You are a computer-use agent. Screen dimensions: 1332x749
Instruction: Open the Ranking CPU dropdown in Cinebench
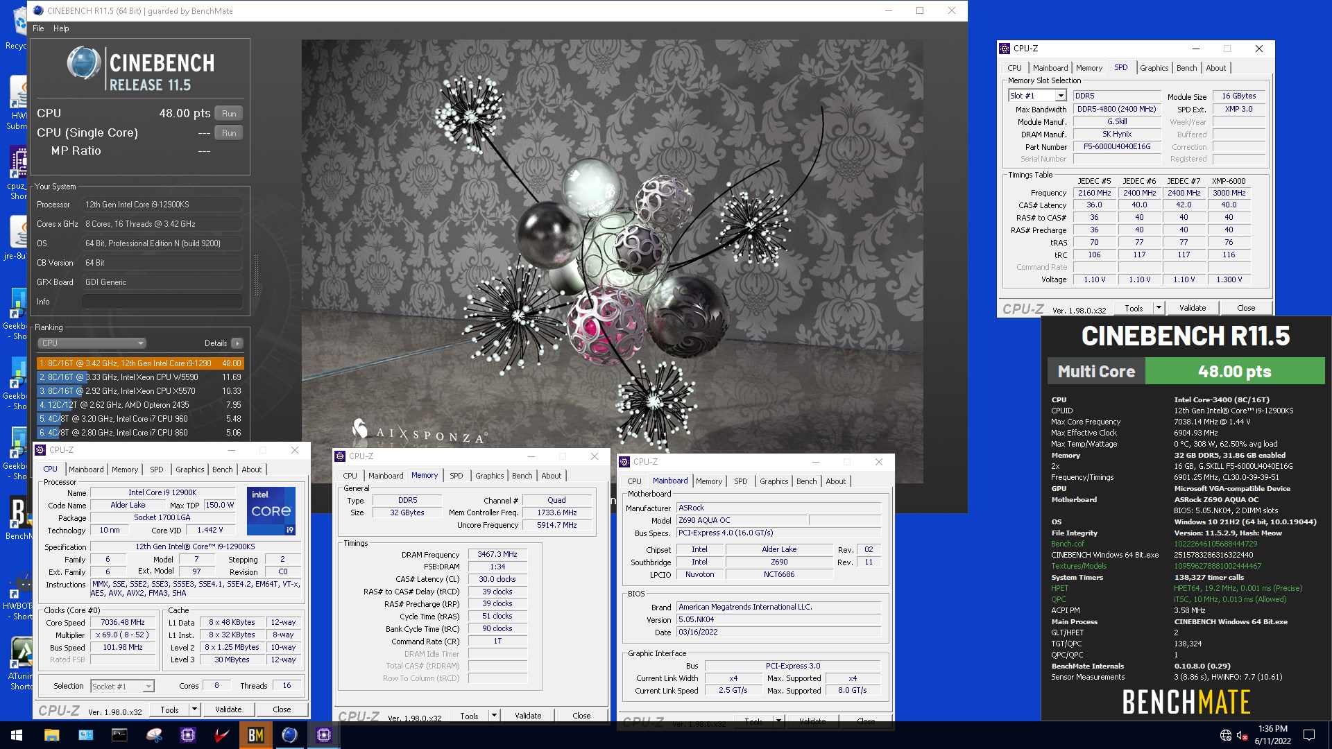click(x=92, y=343)
